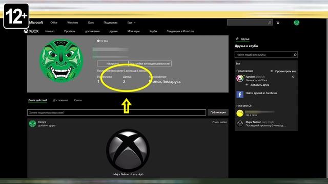
Task: Open Major Nelson - Larry Hryb caption
Action: pos(128,174)
